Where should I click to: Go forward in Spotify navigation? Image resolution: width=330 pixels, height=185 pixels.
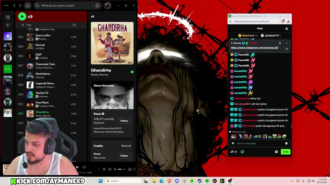tap(20, 5)
